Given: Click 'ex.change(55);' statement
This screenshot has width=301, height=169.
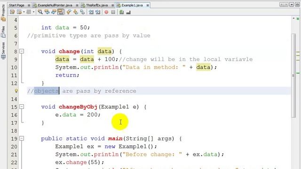Looking at the screenshot, I should coord(79,162).
